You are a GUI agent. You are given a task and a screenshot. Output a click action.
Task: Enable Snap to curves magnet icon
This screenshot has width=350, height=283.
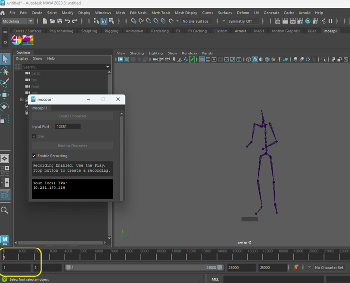[141, 21]
